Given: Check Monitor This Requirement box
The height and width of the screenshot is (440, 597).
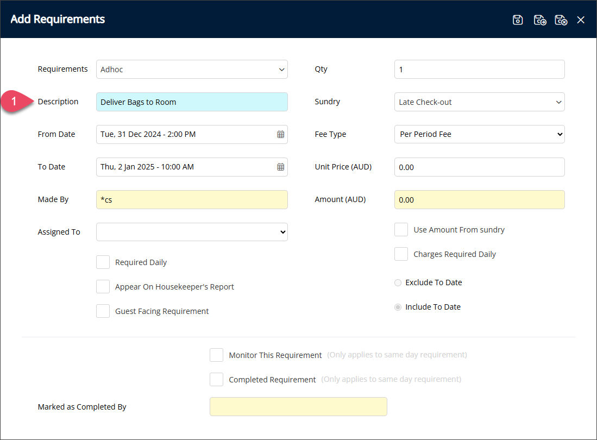Looking at the screenshot, I should (216, 355).
